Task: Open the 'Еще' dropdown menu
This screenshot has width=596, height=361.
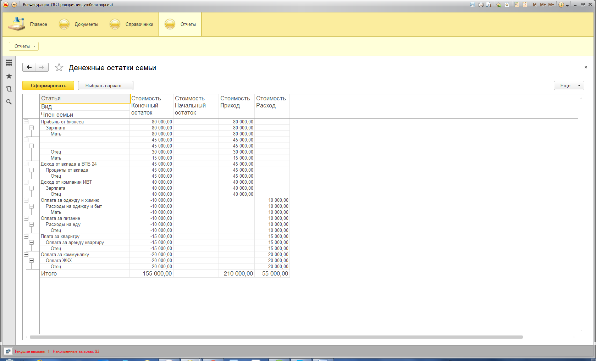Action: 568,85
